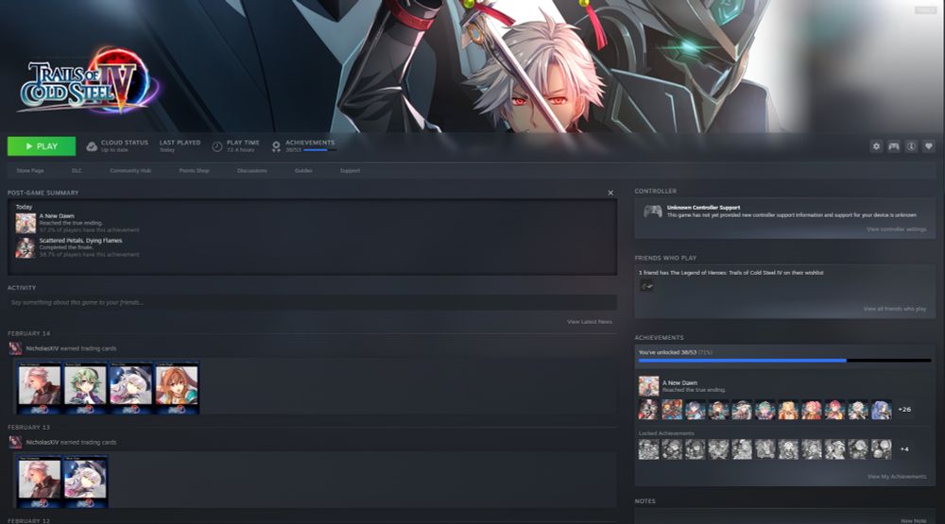Click Play Time hours text
945x524 pixels.
pyautogui.click(x=240, y=150)
